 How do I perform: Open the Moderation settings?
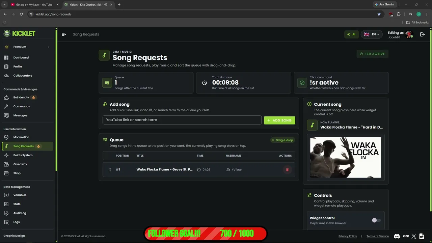point(21,137)
